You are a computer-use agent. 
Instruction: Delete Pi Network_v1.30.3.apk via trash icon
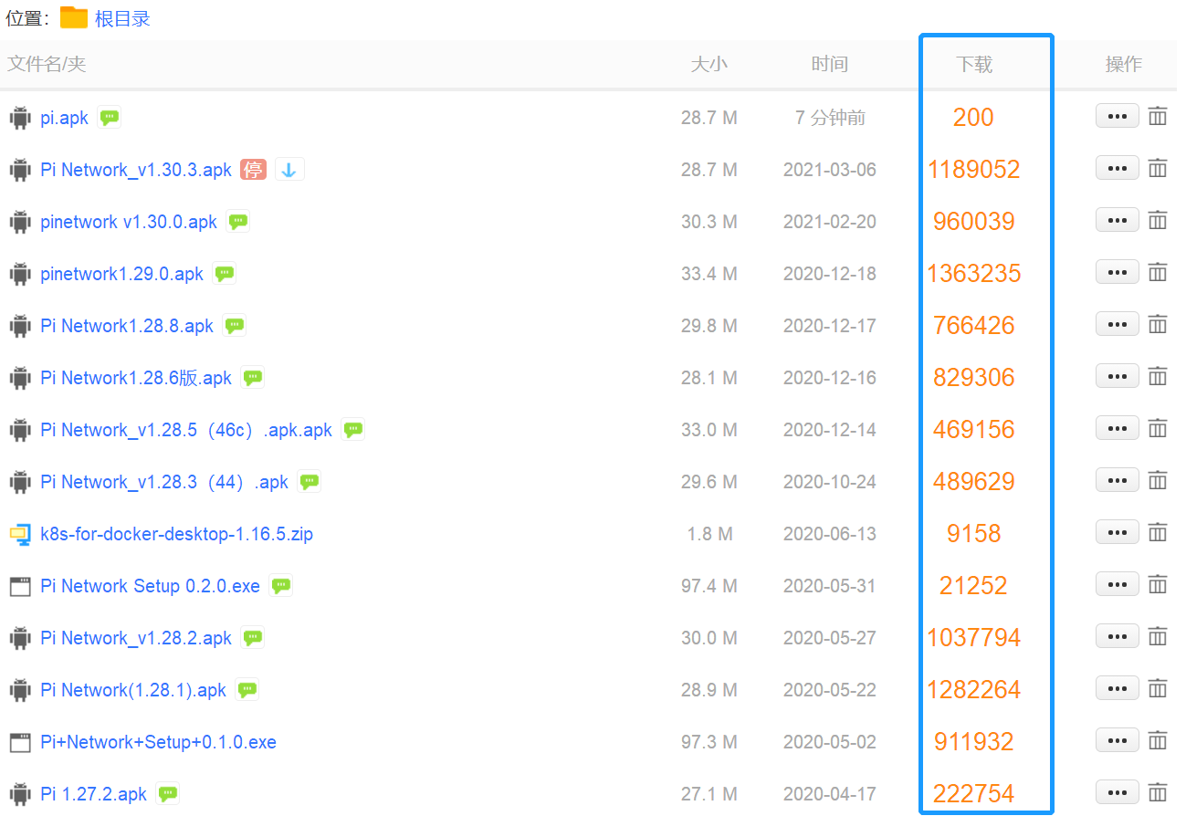1158,168
